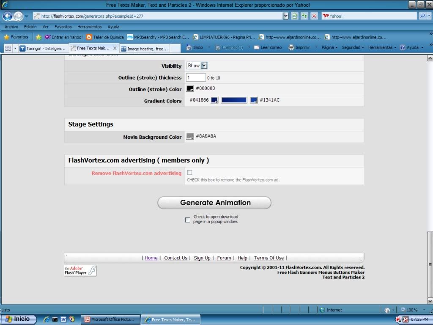Click the URL address bar

click(x=158, y=16)
